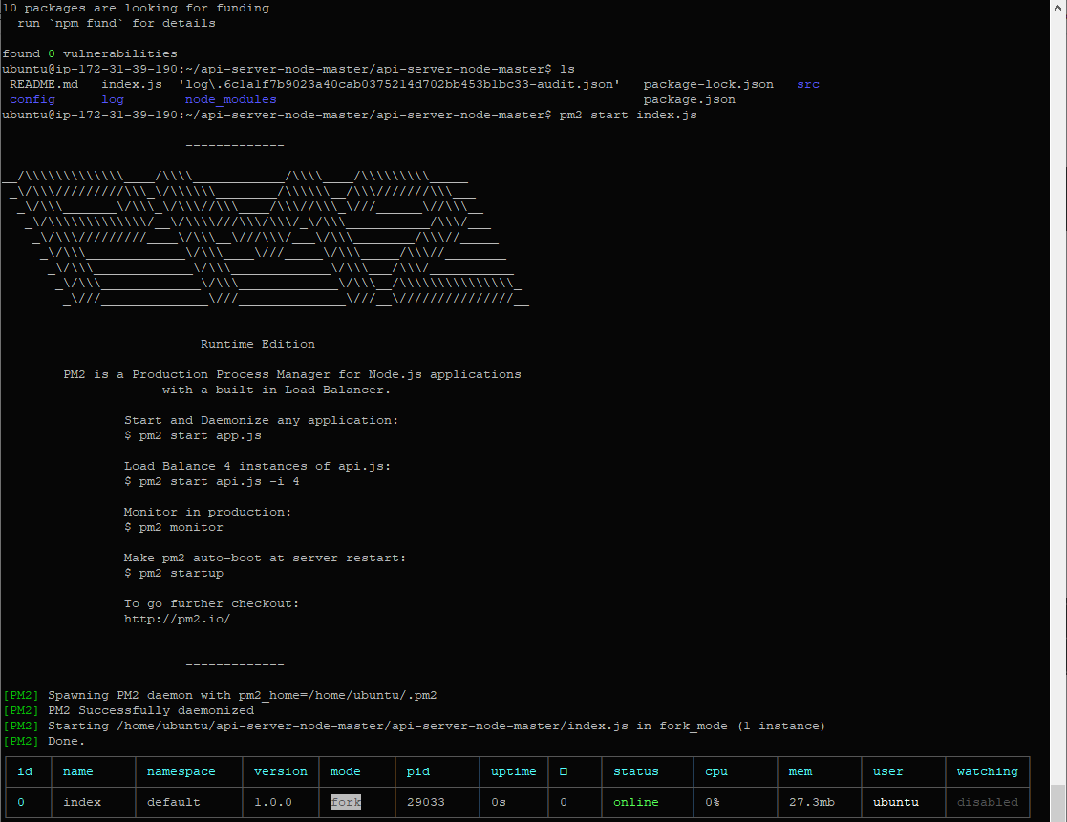
Task: Click the 'pid' column header
Action: (417, 771)
